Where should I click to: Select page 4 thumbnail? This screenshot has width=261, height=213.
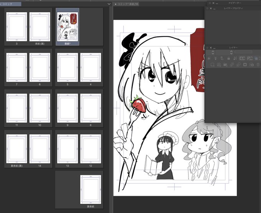tap(91, 67)
